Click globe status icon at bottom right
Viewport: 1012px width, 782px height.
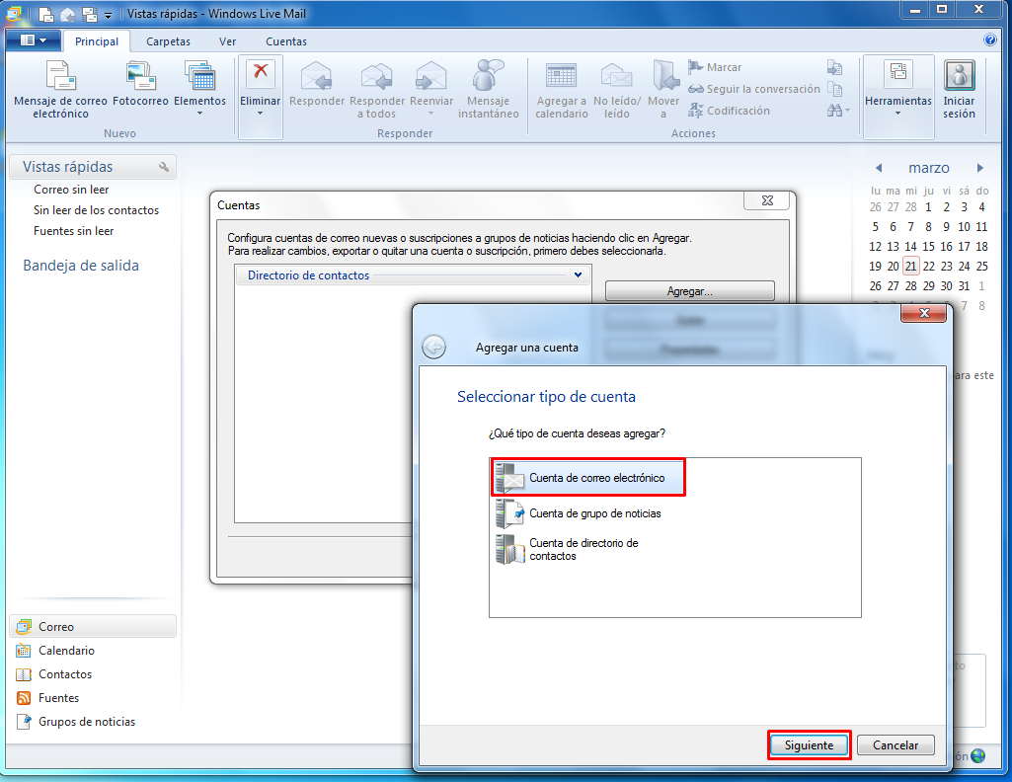[977, 755]
